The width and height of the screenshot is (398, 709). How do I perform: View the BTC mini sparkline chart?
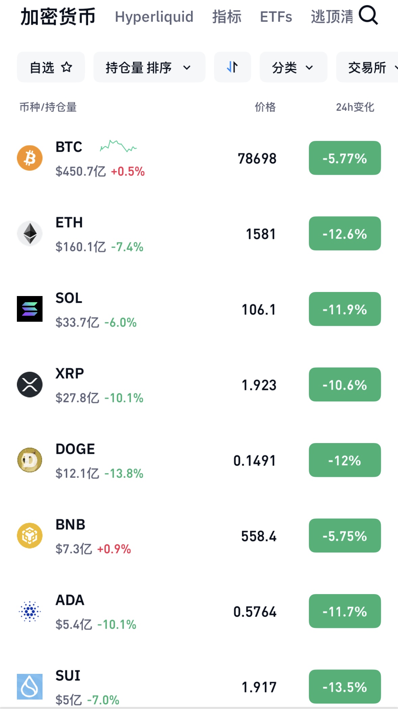point(118,147)
